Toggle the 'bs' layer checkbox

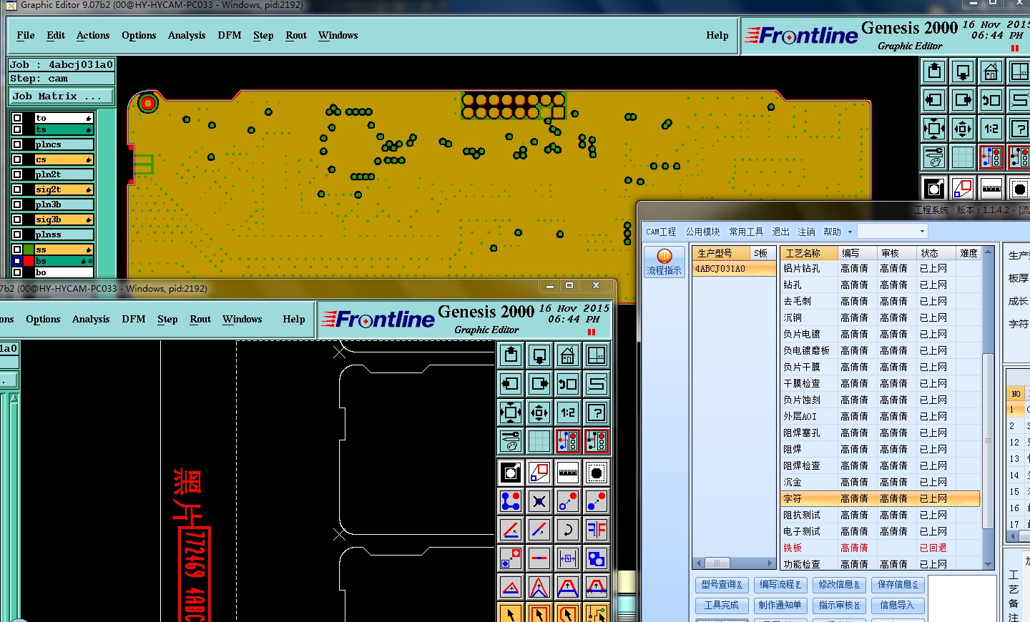[x=17, y=261]
